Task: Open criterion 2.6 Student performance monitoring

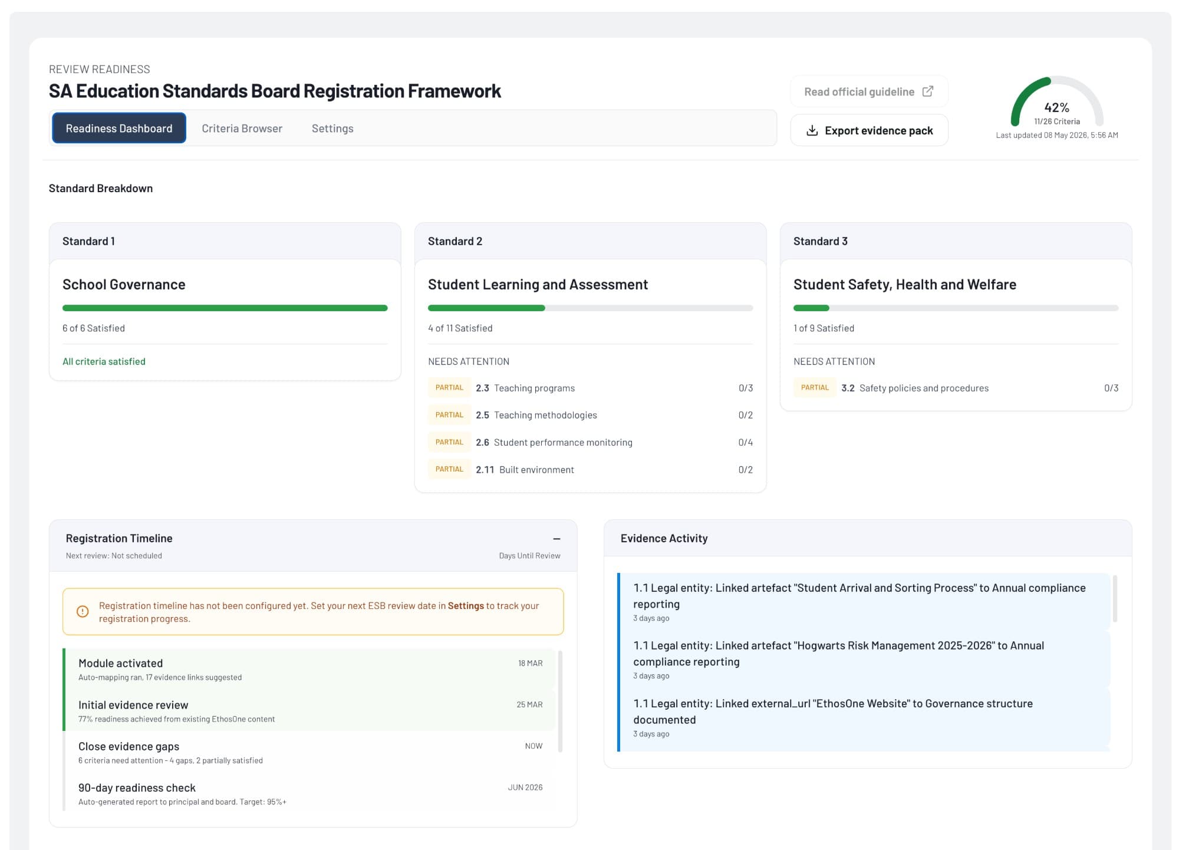Action: [x=590, y=442]
